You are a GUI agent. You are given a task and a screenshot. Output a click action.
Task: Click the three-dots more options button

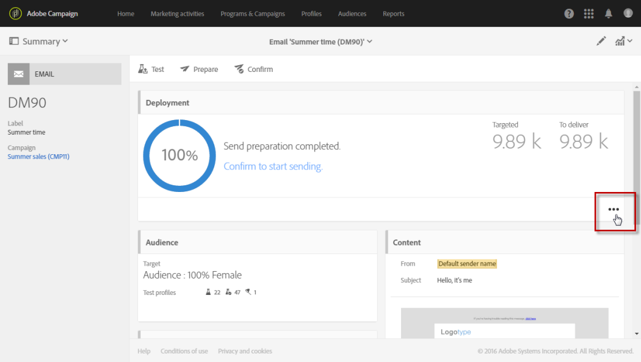[x=614, y=210]
